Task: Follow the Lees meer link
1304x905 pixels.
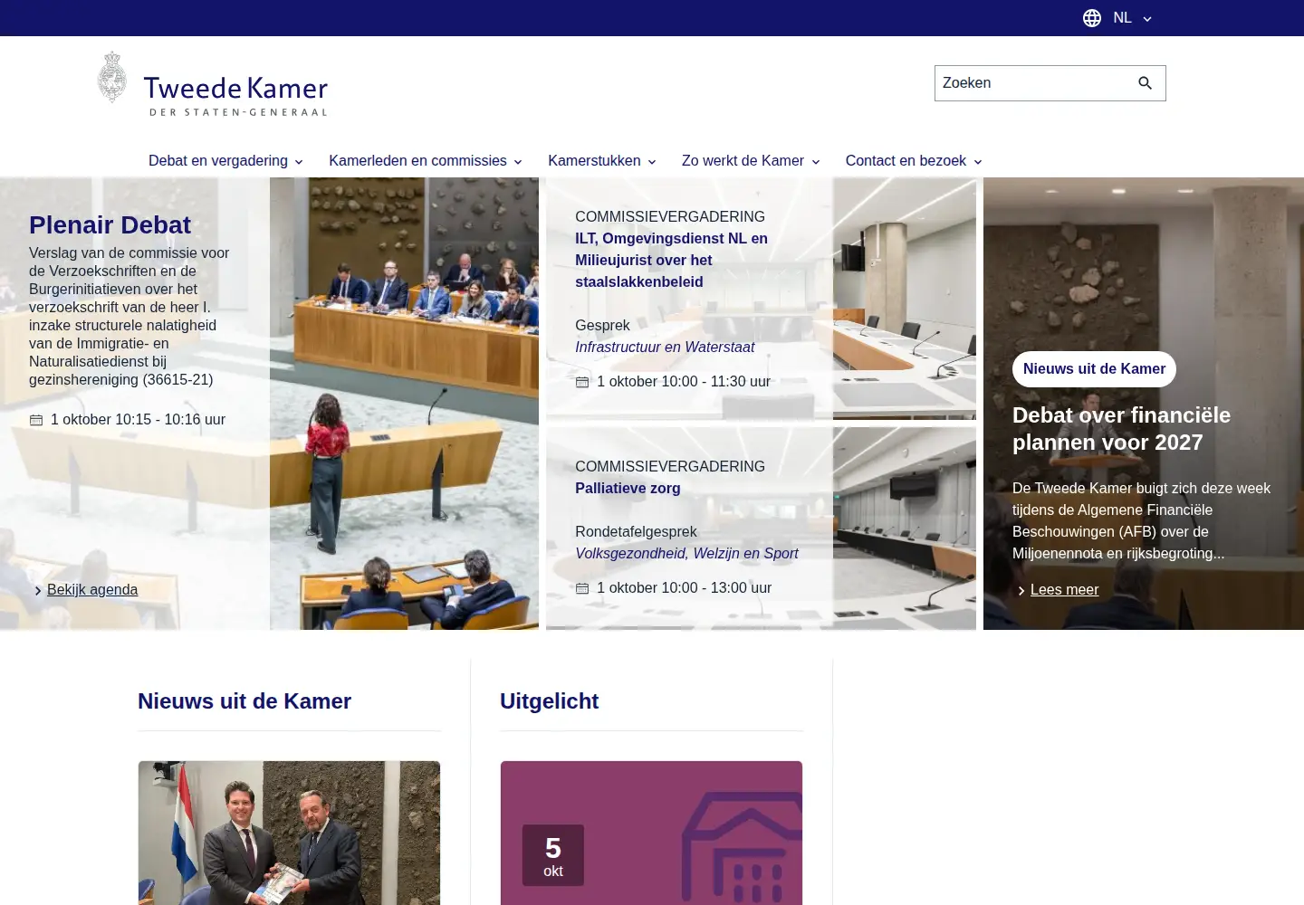Action: coord(1064,590)
